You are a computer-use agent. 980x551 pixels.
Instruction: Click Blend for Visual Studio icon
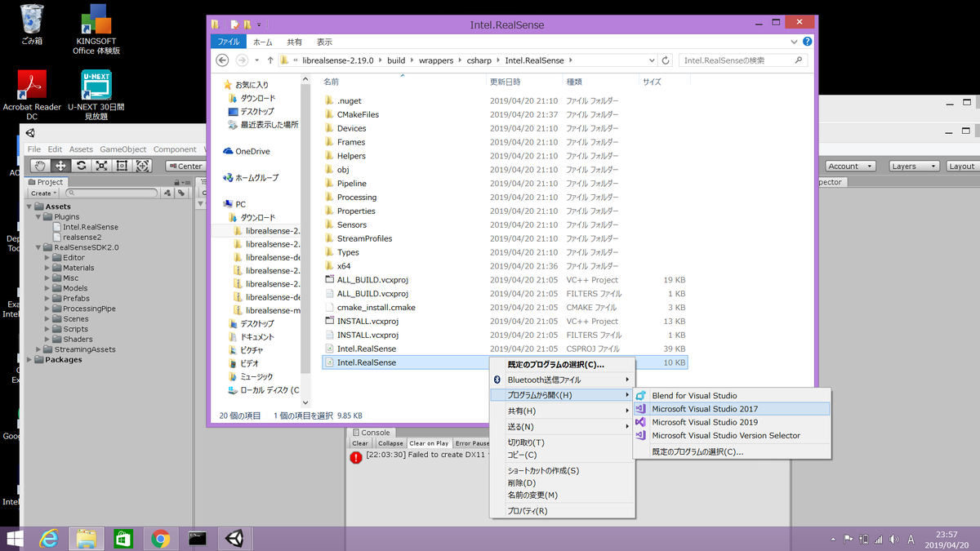click(x=641, y=396)
